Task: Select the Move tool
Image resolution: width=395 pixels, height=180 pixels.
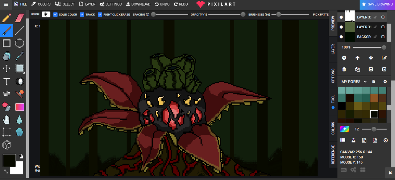Action: (6, 68)
